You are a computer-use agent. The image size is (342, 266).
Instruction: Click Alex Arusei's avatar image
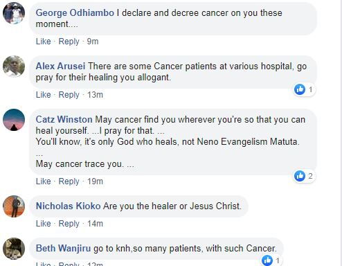14,66
